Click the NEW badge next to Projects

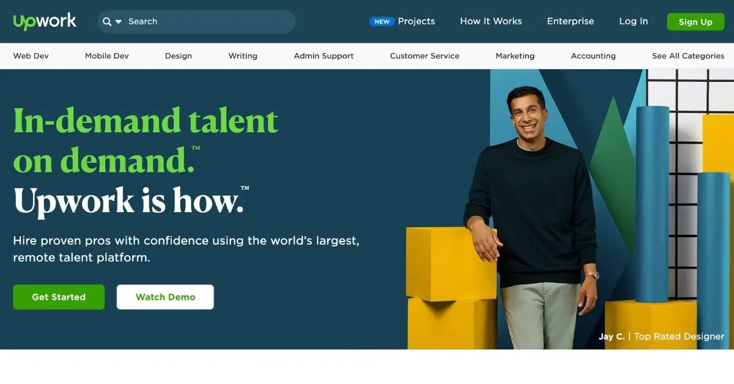click(x=382, y=21)
